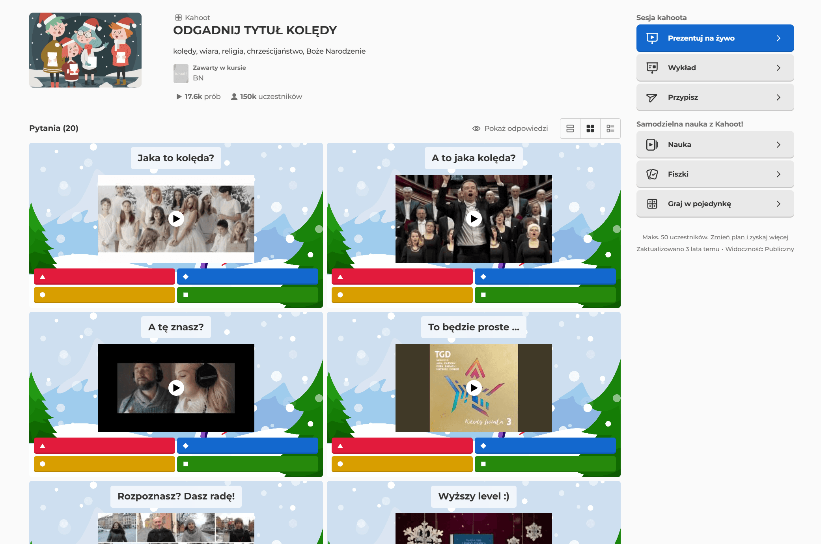This screenshot has height=544, width=821.
Task: Click the participants person icon next to 150k
Action: (234, 97)
